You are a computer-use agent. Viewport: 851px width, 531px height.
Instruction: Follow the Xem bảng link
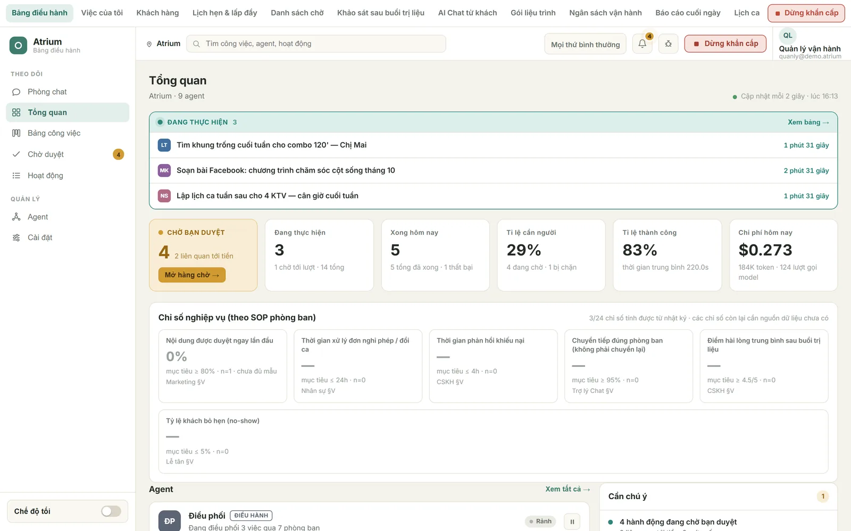808,122
